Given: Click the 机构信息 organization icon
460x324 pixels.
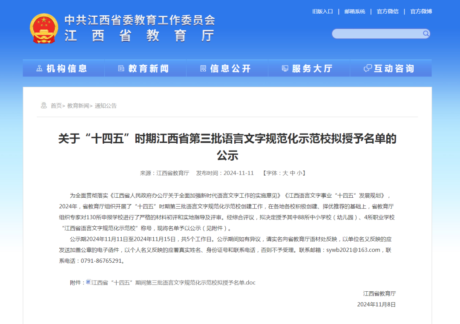Looking at the screenshot, I should [39, 68].
